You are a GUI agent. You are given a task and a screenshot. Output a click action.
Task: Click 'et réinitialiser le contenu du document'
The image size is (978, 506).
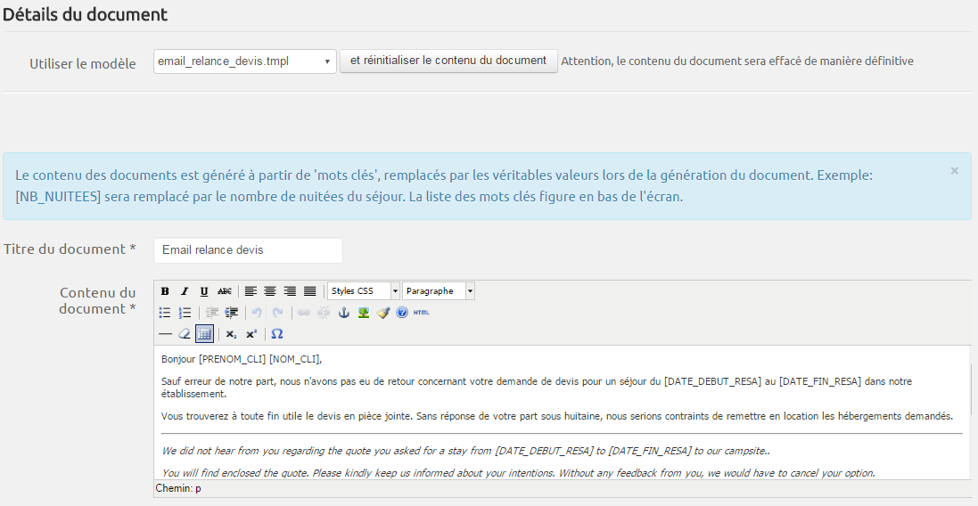tap(448, 61)
